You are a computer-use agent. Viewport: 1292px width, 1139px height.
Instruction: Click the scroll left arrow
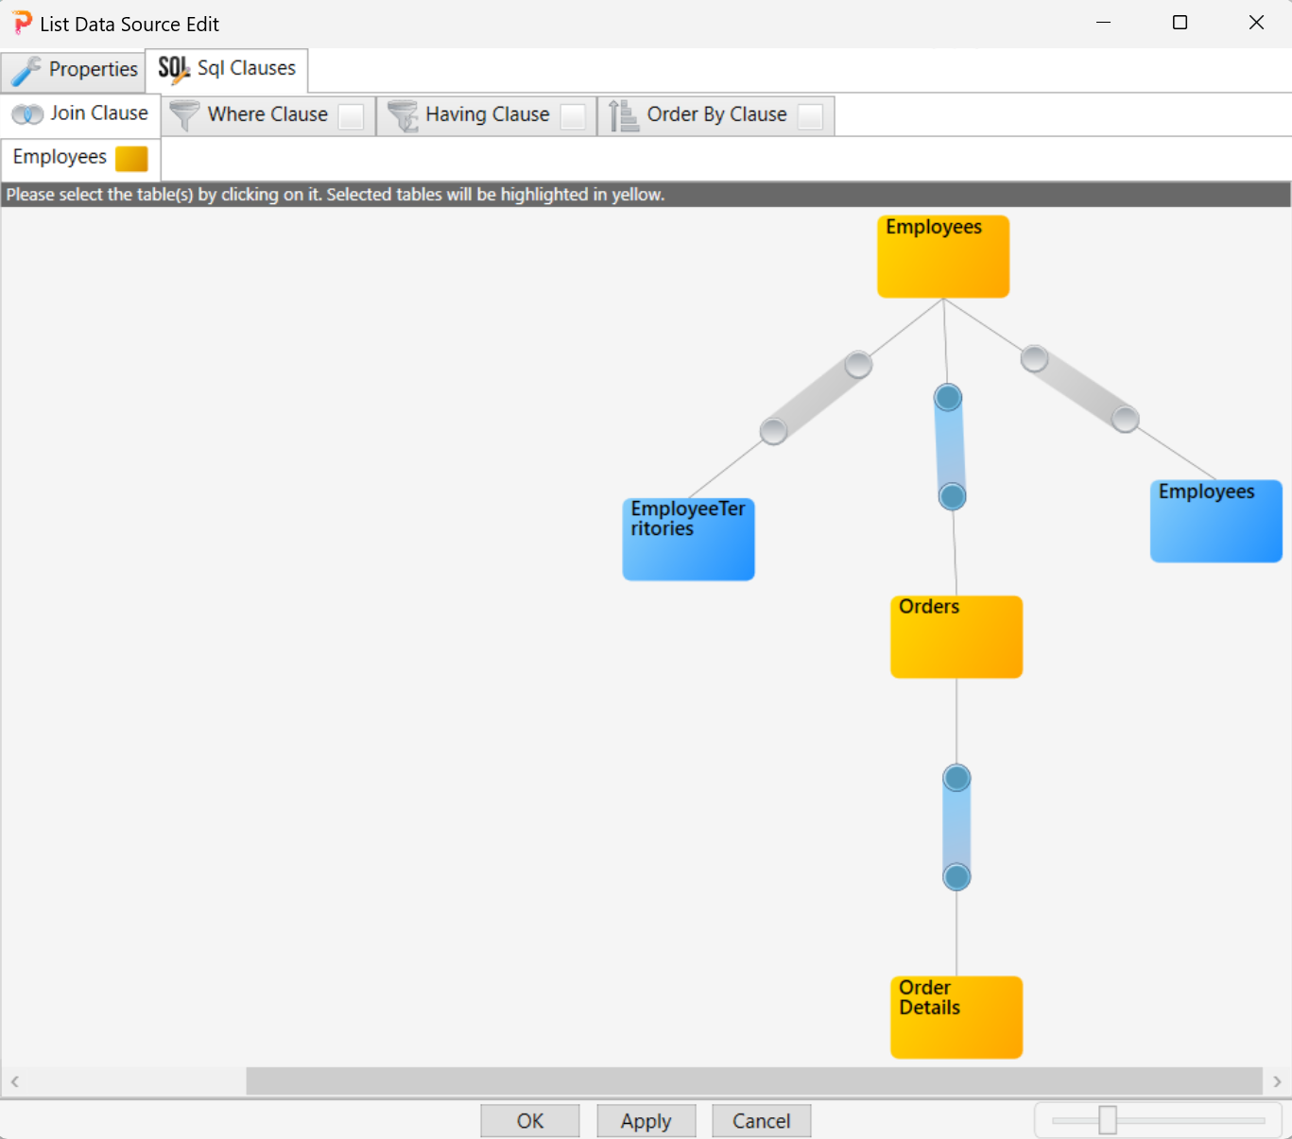14,1081
